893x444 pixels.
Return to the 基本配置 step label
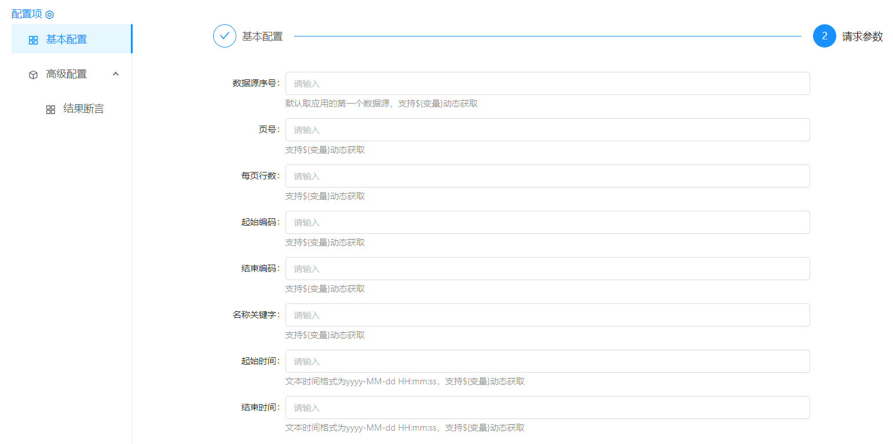click(x=262, y=36)
